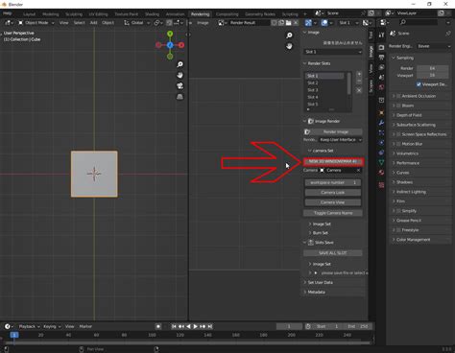Enable Freestyle checkbox
Screen dimensions: 455x353
398,230
